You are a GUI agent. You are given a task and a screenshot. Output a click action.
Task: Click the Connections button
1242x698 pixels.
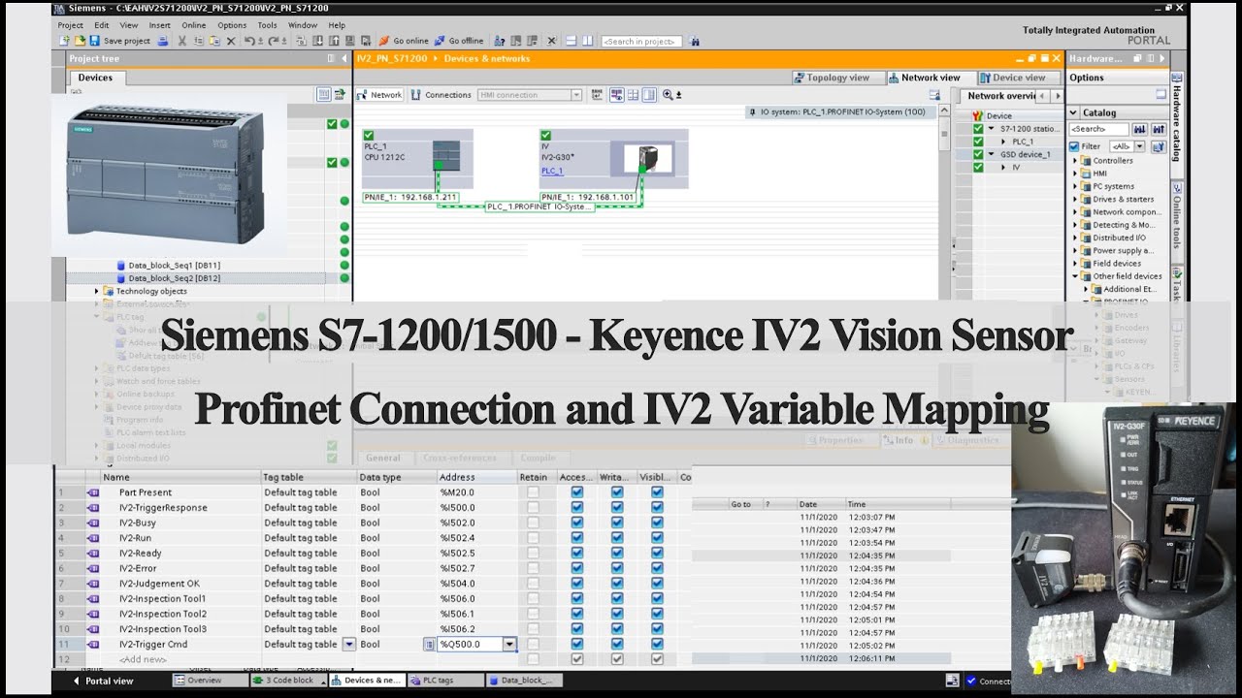[x=441, y=95]
